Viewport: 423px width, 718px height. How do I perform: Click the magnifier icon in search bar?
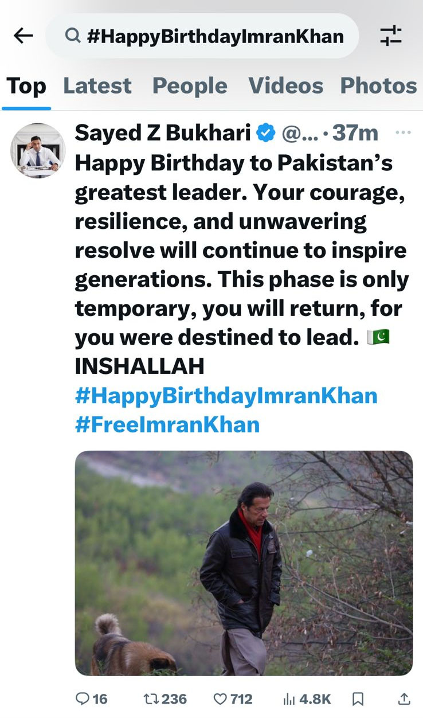72,37
